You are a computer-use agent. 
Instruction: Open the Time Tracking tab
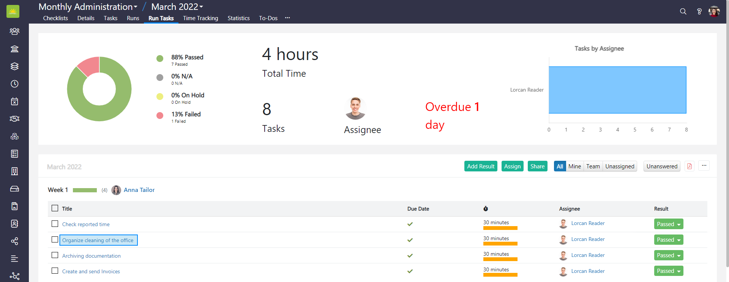tap(200, 18)
